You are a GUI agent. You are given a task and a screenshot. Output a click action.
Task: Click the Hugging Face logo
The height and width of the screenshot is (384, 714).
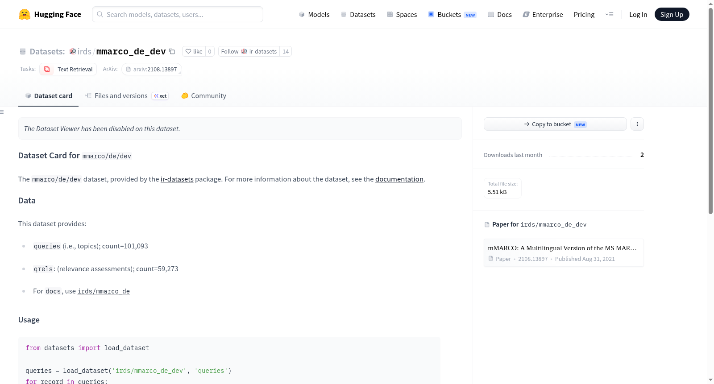click(x=50, y=14)
